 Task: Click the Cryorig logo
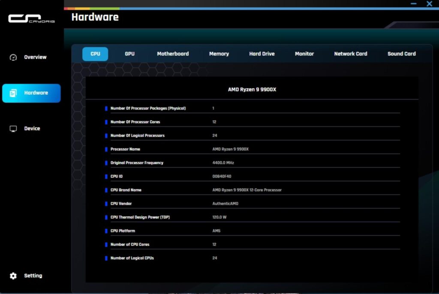pos(31,18)
